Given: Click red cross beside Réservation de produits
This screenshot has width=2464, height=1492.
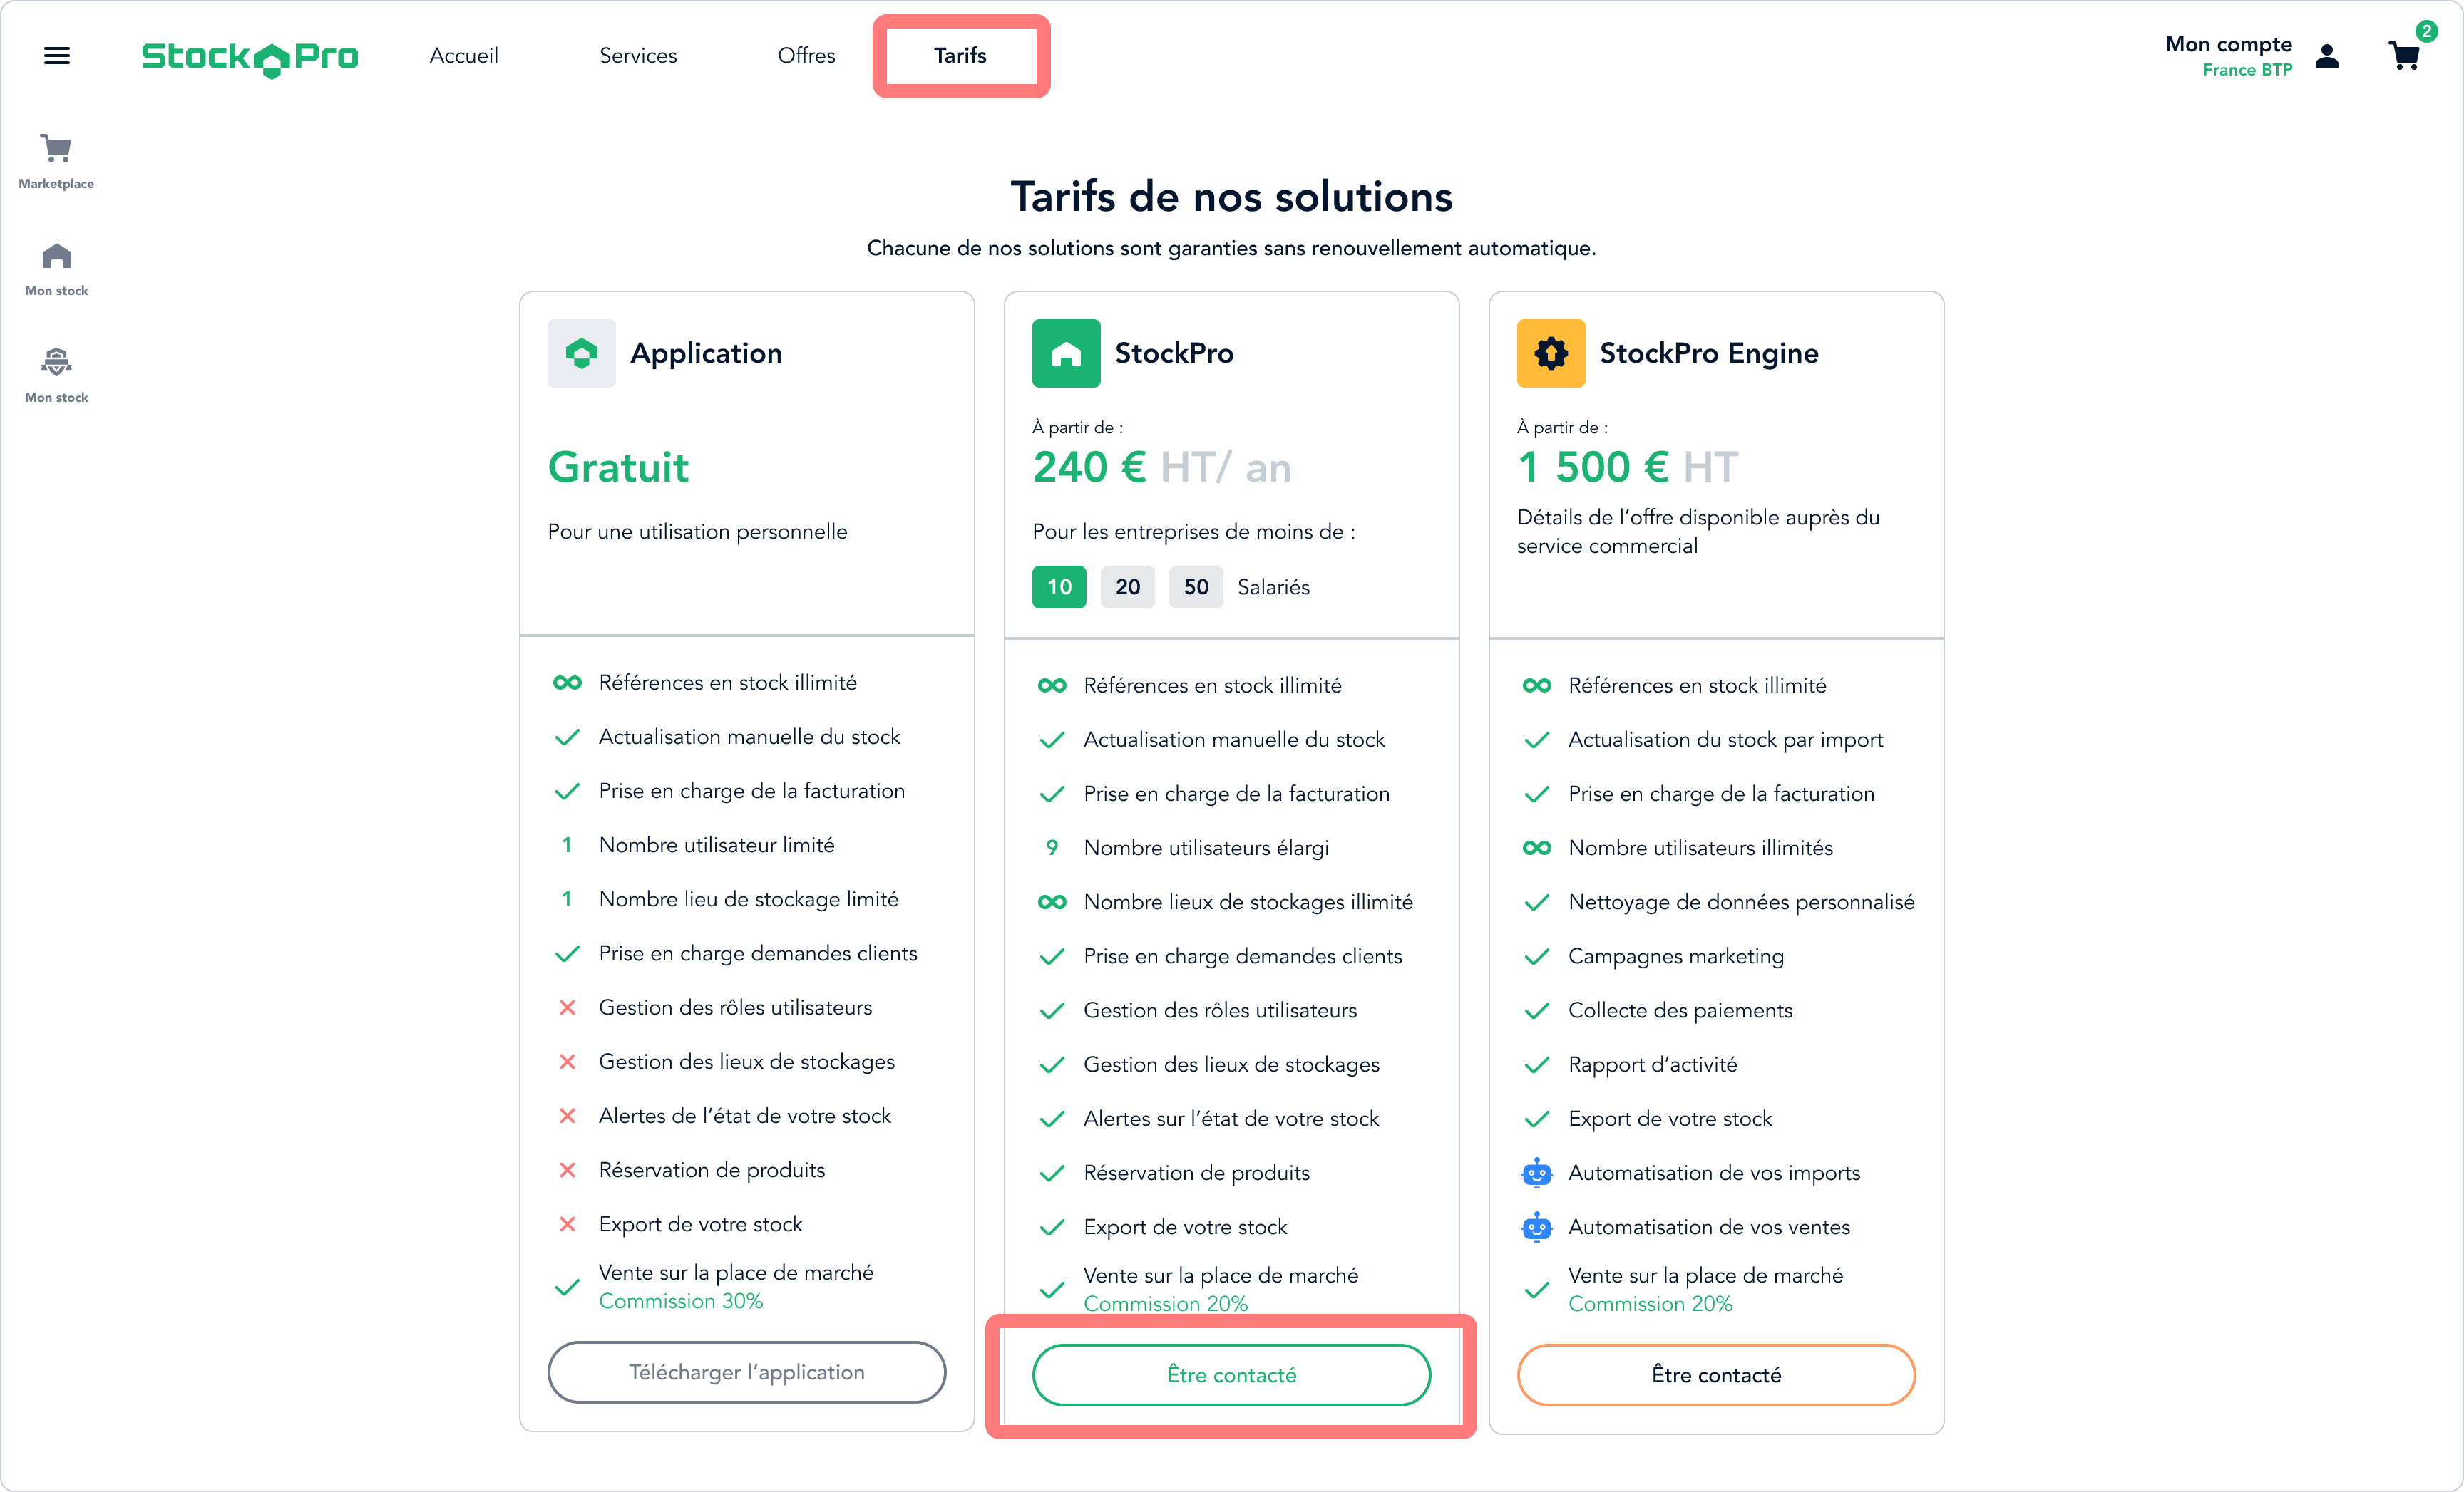Looking at the screenshot, I should tap(567, 1170).
